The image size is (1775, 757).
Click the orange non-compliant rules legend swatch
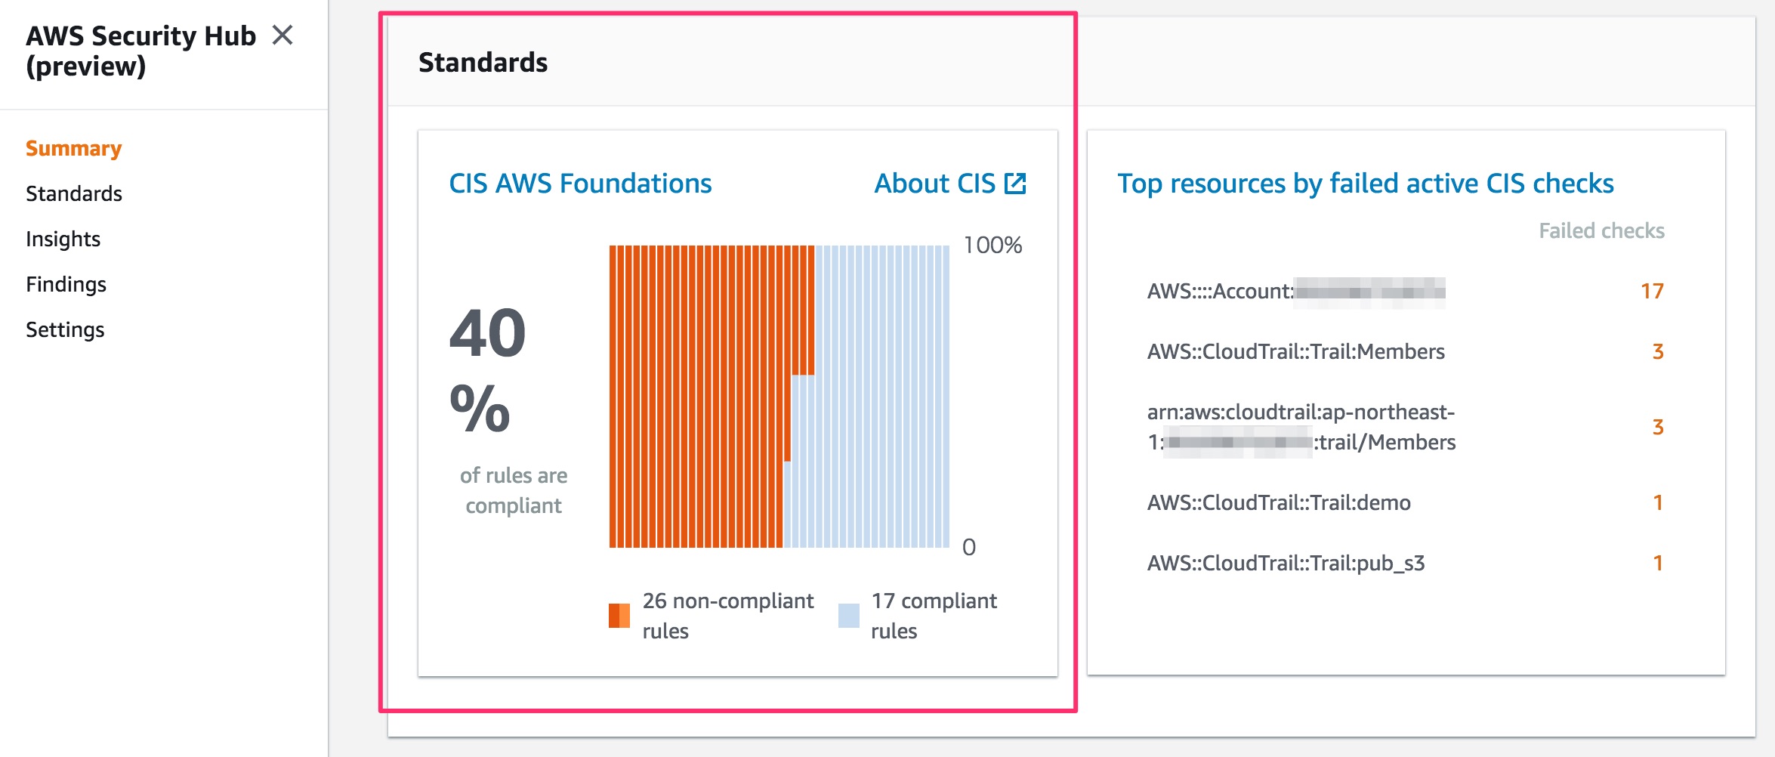(618, 615)
